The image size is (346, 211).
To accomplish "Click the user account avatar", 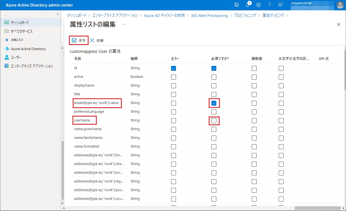I will [x=340, y=5].
